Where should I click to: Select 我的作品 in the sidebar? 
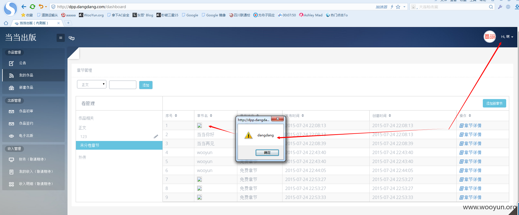point(33,75)
